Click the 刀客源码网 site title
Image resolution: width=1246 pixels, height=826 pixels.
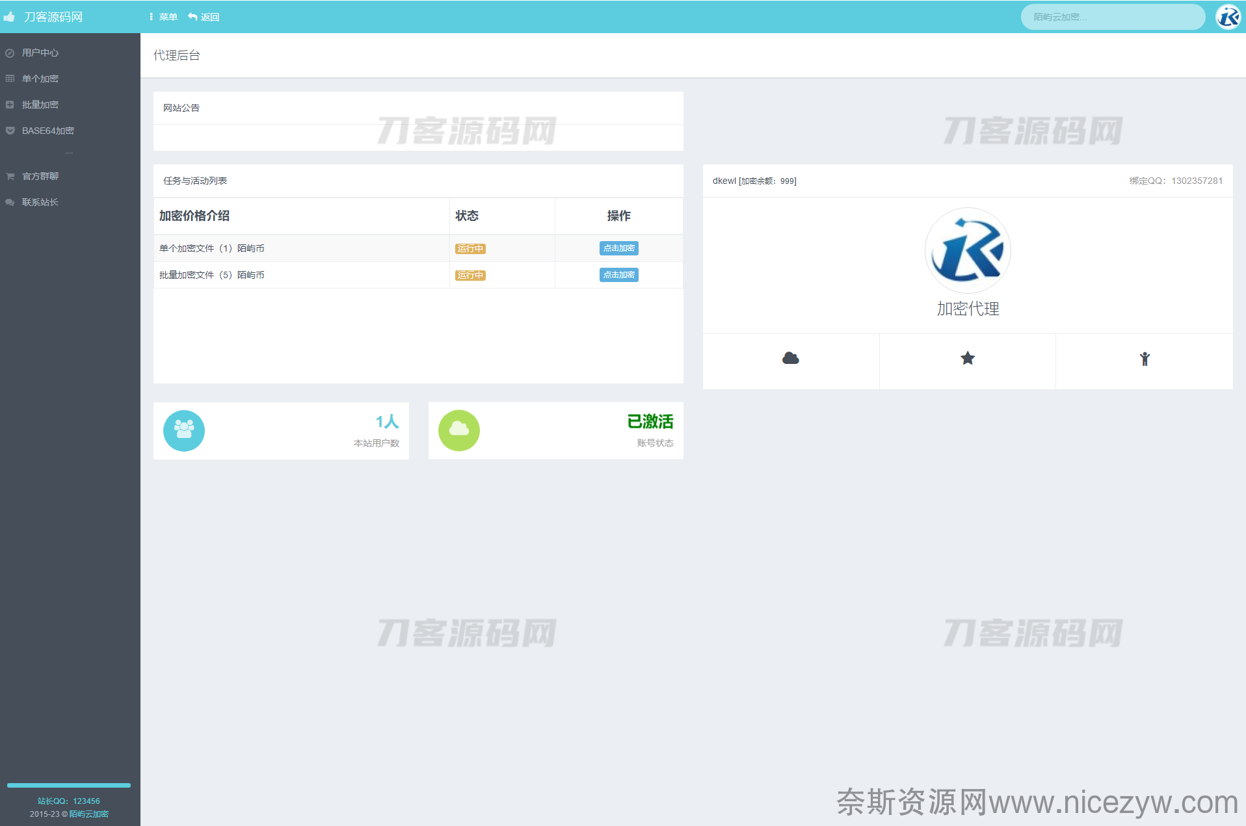tap(53, 17)
